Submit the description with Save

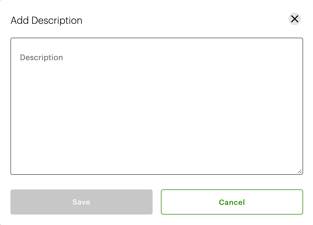[82, 202]
